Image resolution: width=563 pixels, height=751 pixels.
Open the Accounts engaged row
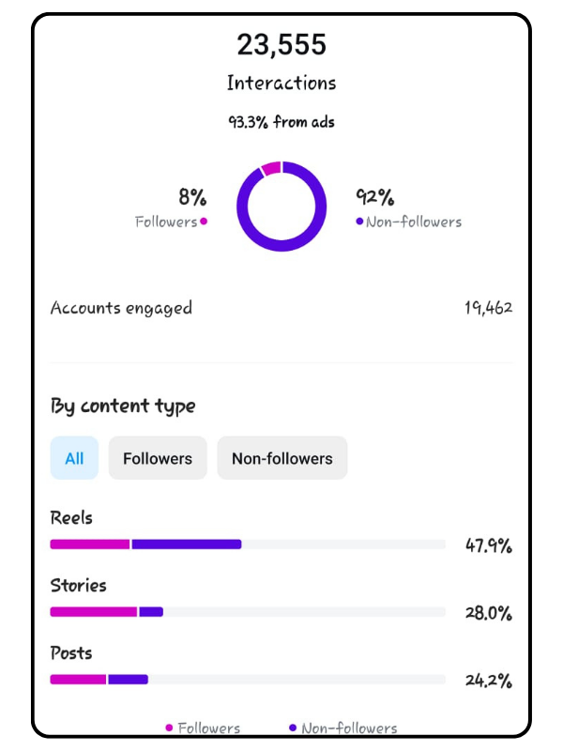281,308
